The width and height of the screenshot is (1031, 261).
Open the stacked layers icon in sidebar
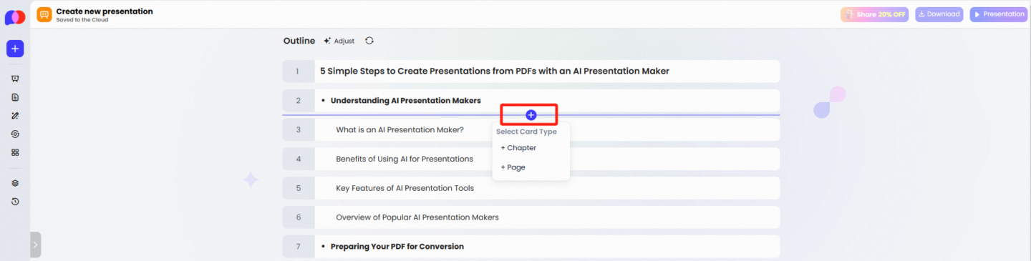pos(15,183)
